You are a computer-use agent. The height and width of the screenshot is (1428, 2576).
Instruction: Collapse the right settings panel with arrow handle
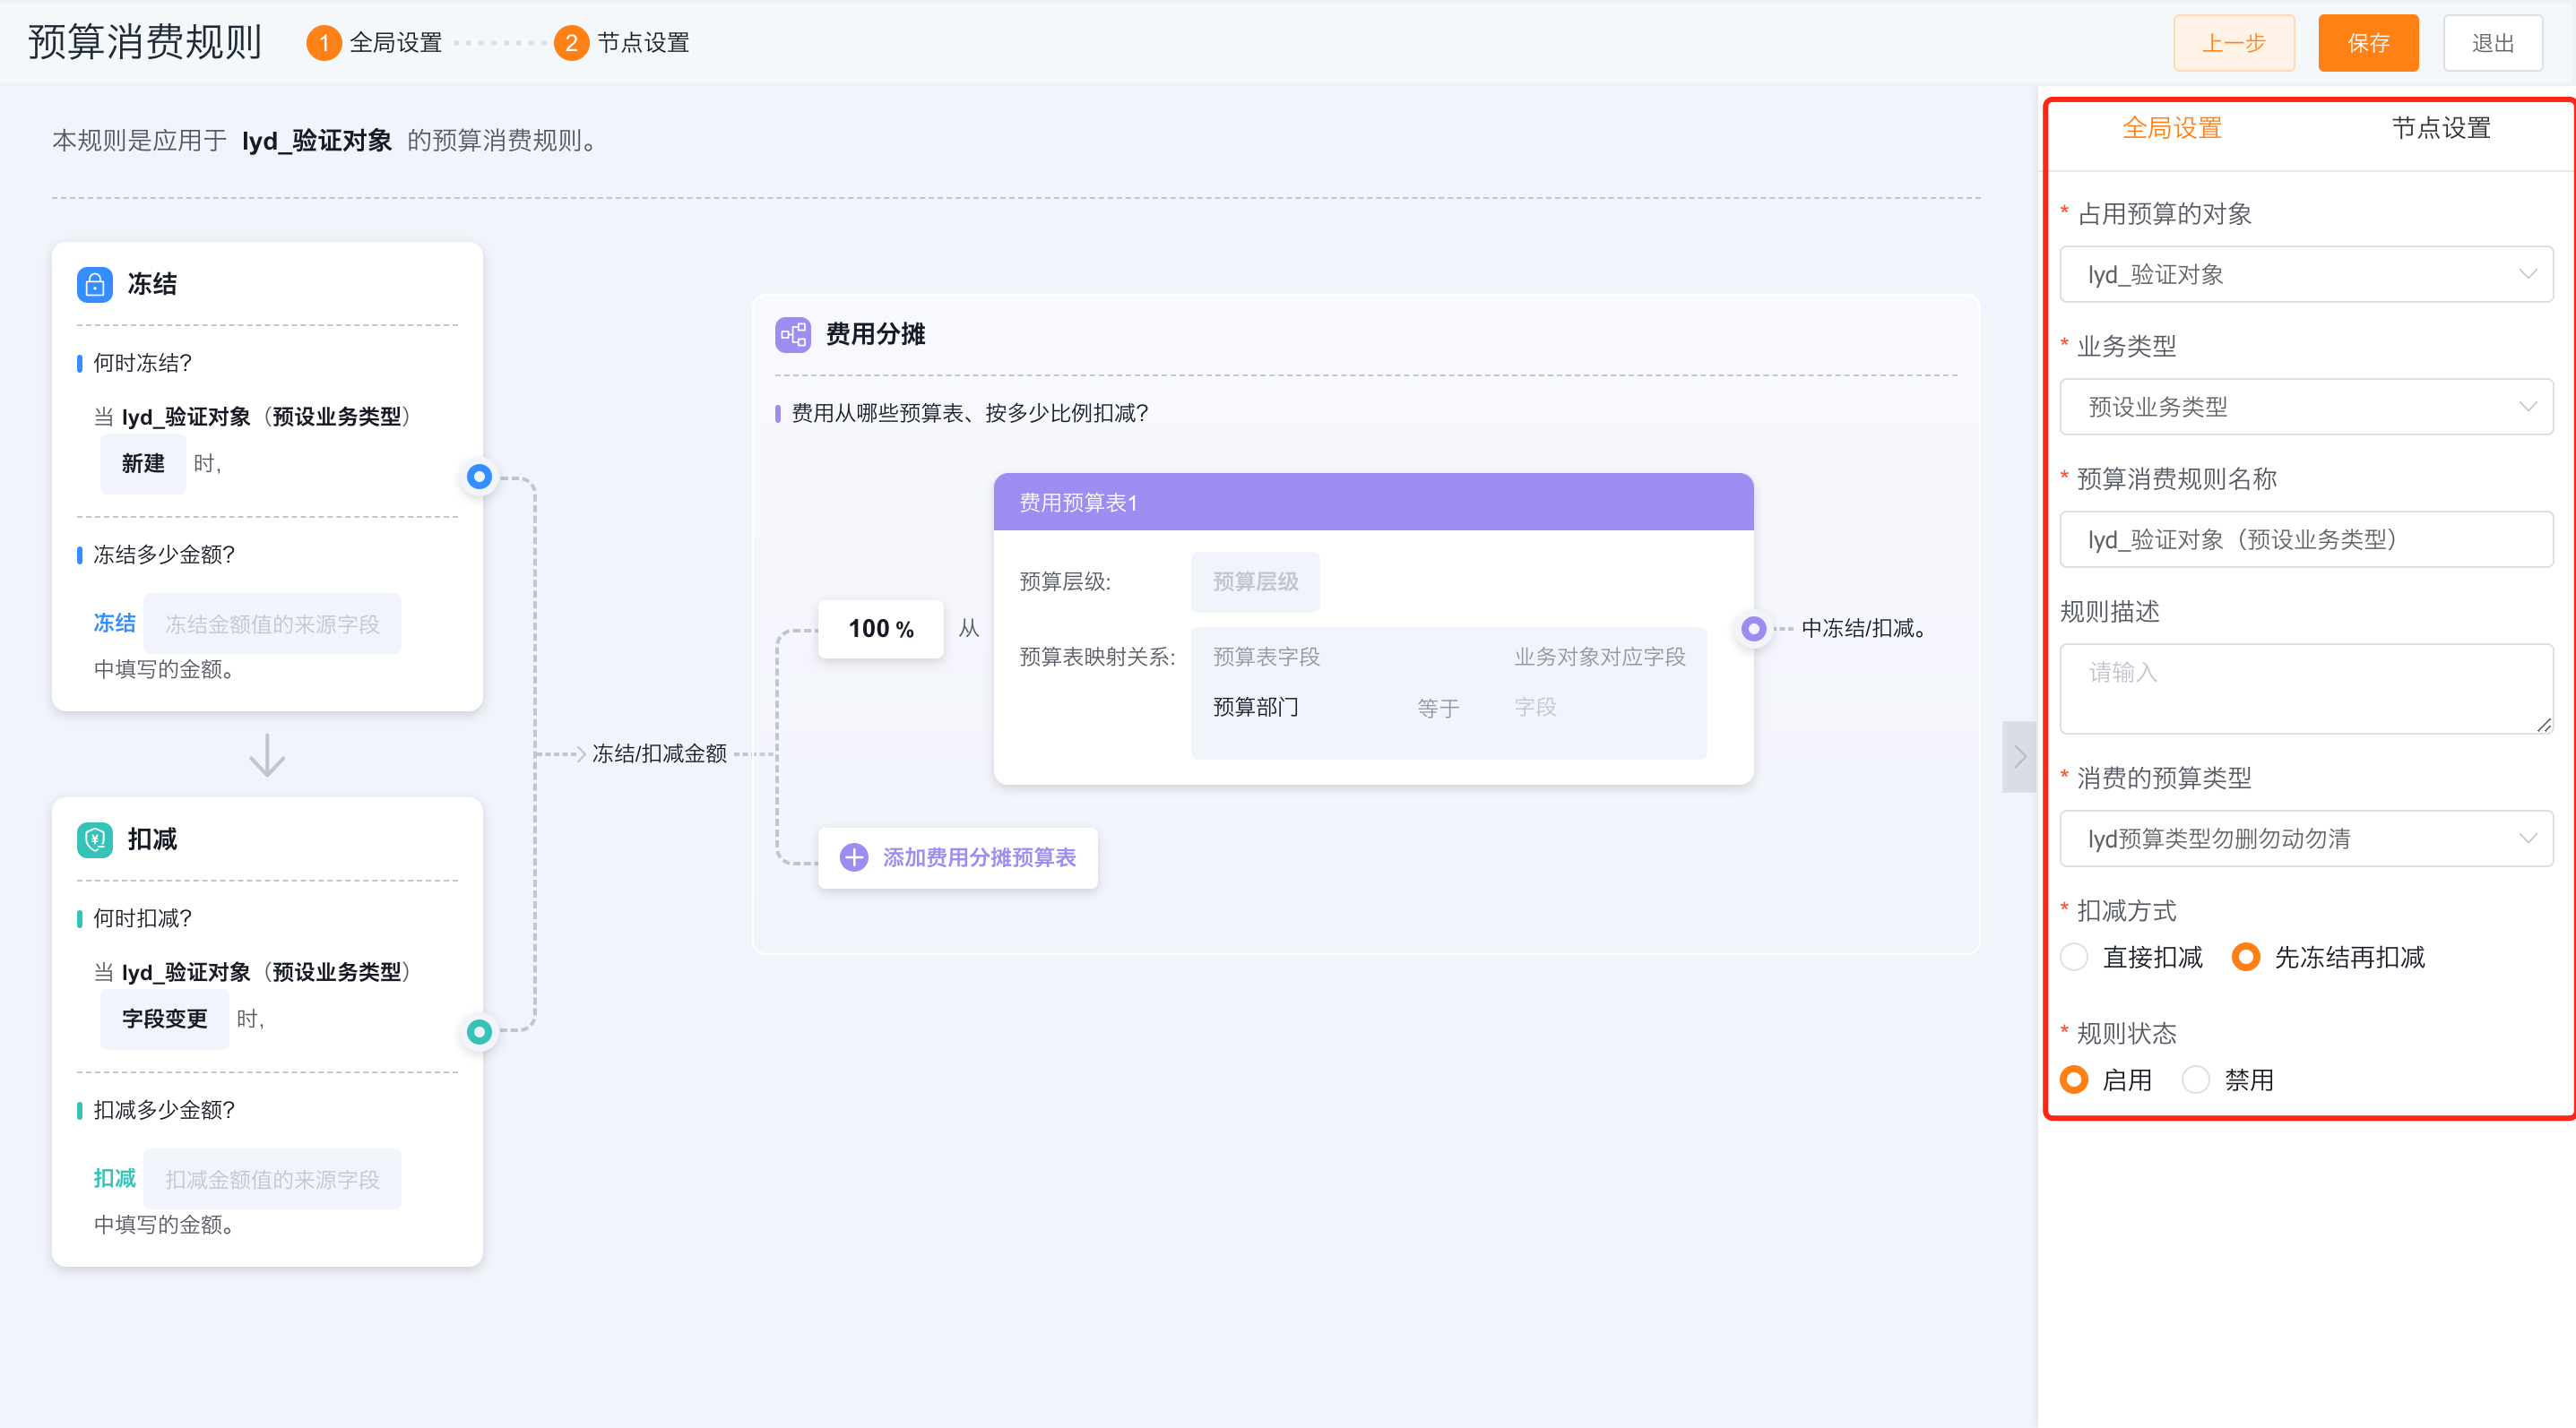[x=2019, y=756]
